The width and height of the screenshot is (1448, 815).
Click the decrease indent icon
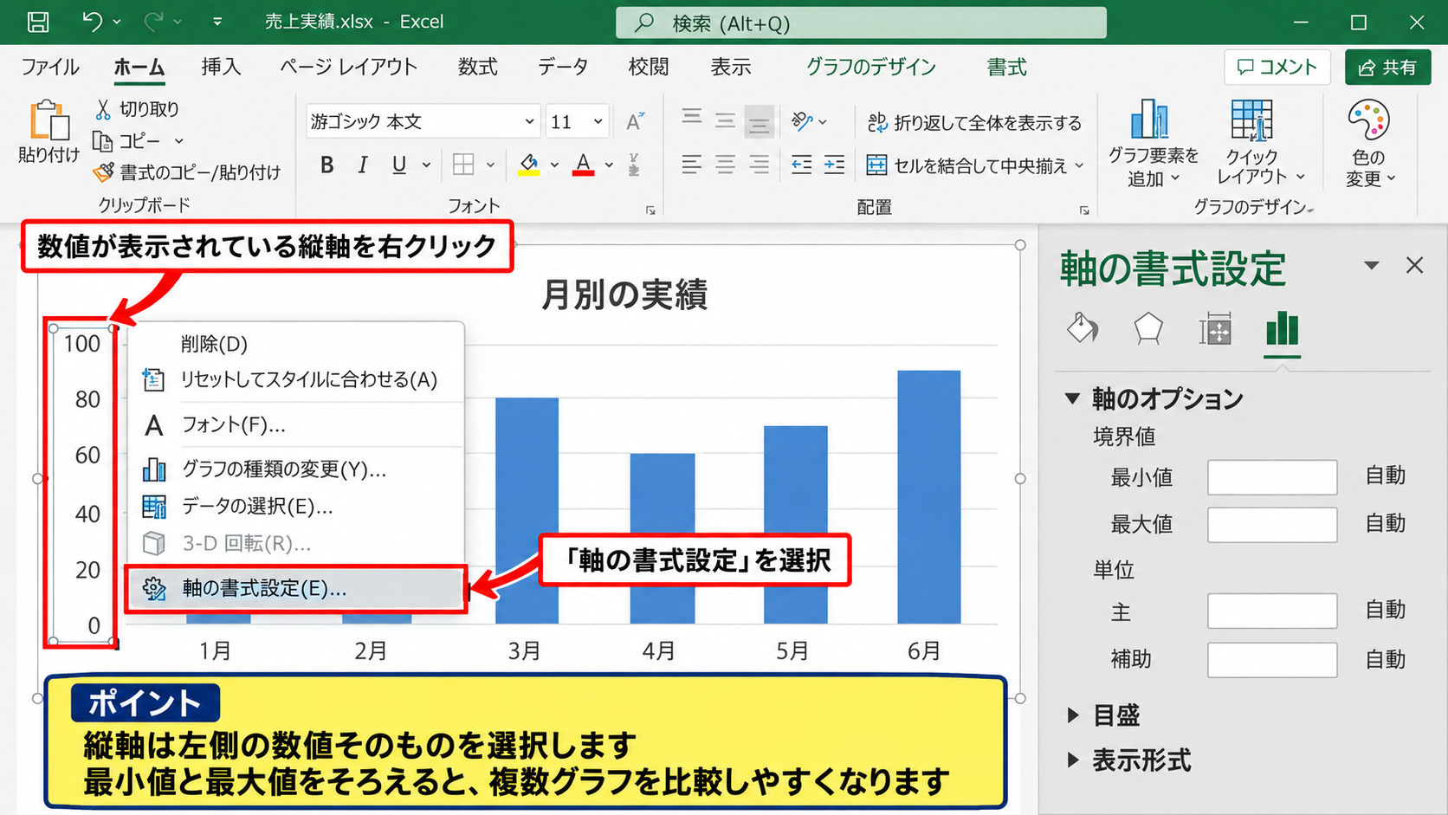(x=801, y=165)
